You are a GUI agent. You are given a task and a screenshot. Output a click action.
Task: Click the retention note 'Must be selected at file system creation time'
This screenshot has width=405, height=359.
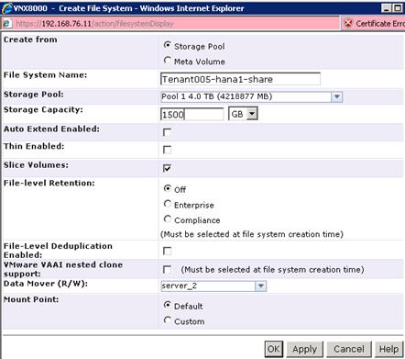pyautogui.click(x=252, y=234)
